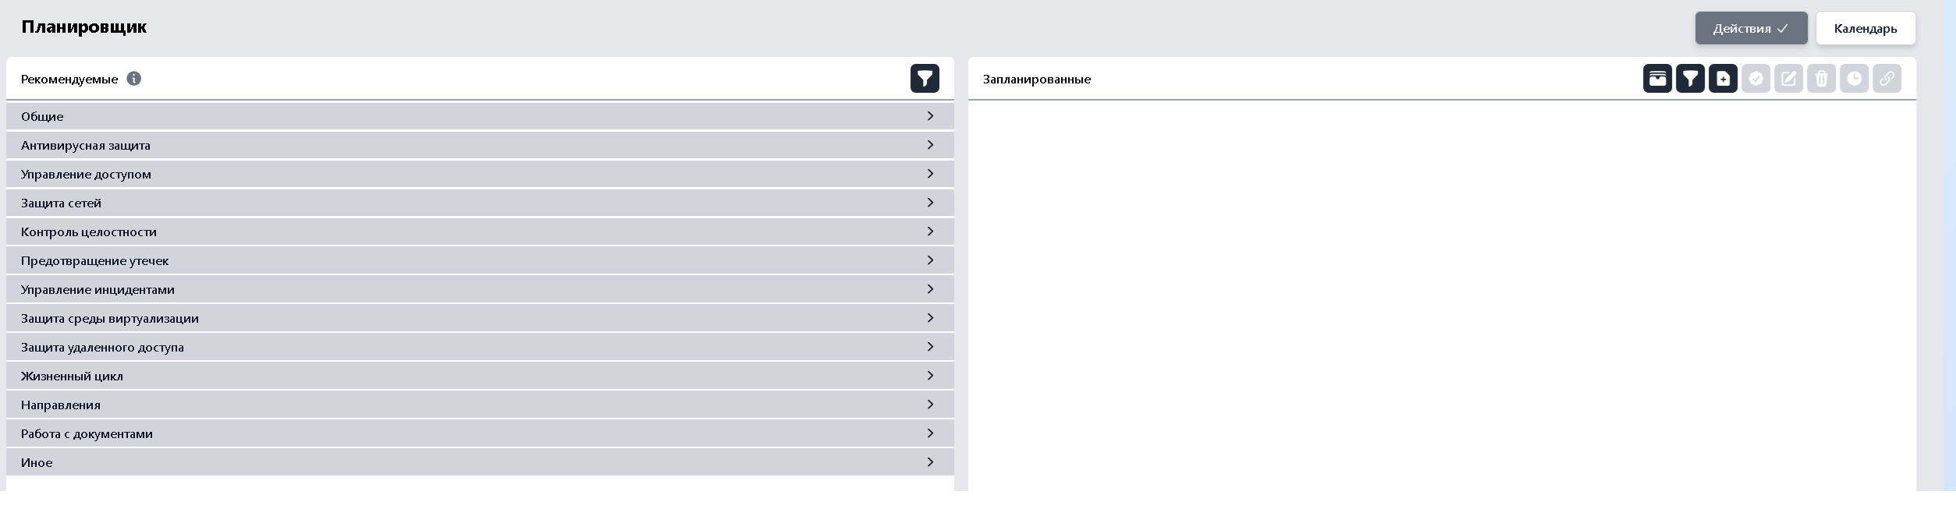Screen dimensions: 1956x509
Task: Open the archive box icon in Запланированные
Action: (x=1657, y=79)
